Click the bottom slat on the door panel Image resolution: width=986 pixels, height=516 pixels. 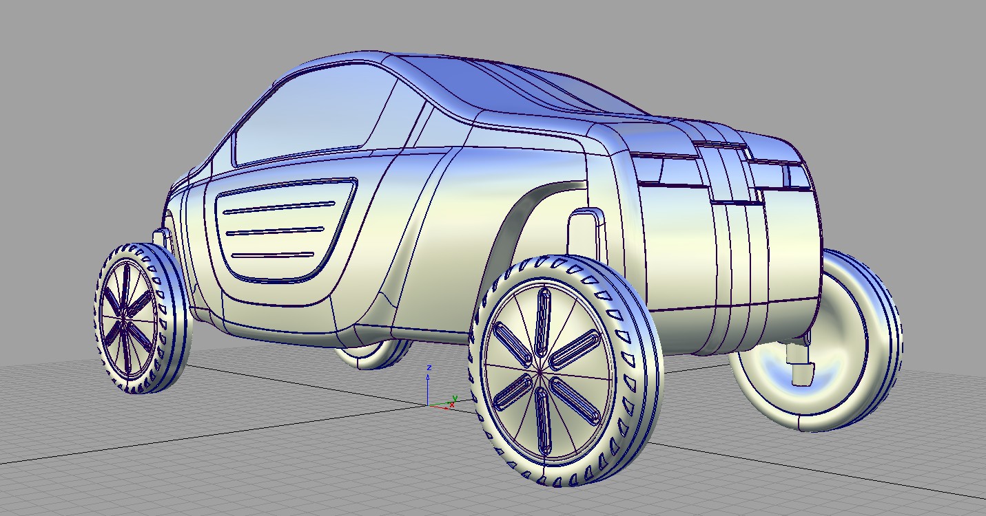point(274,255)
